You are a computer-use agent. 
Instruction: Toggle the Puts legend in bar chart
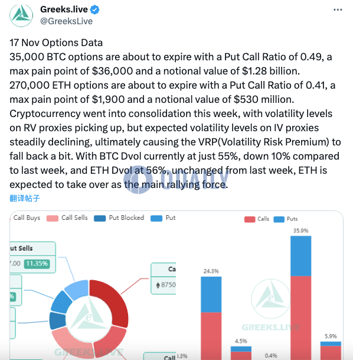click(x=286, y=219)
